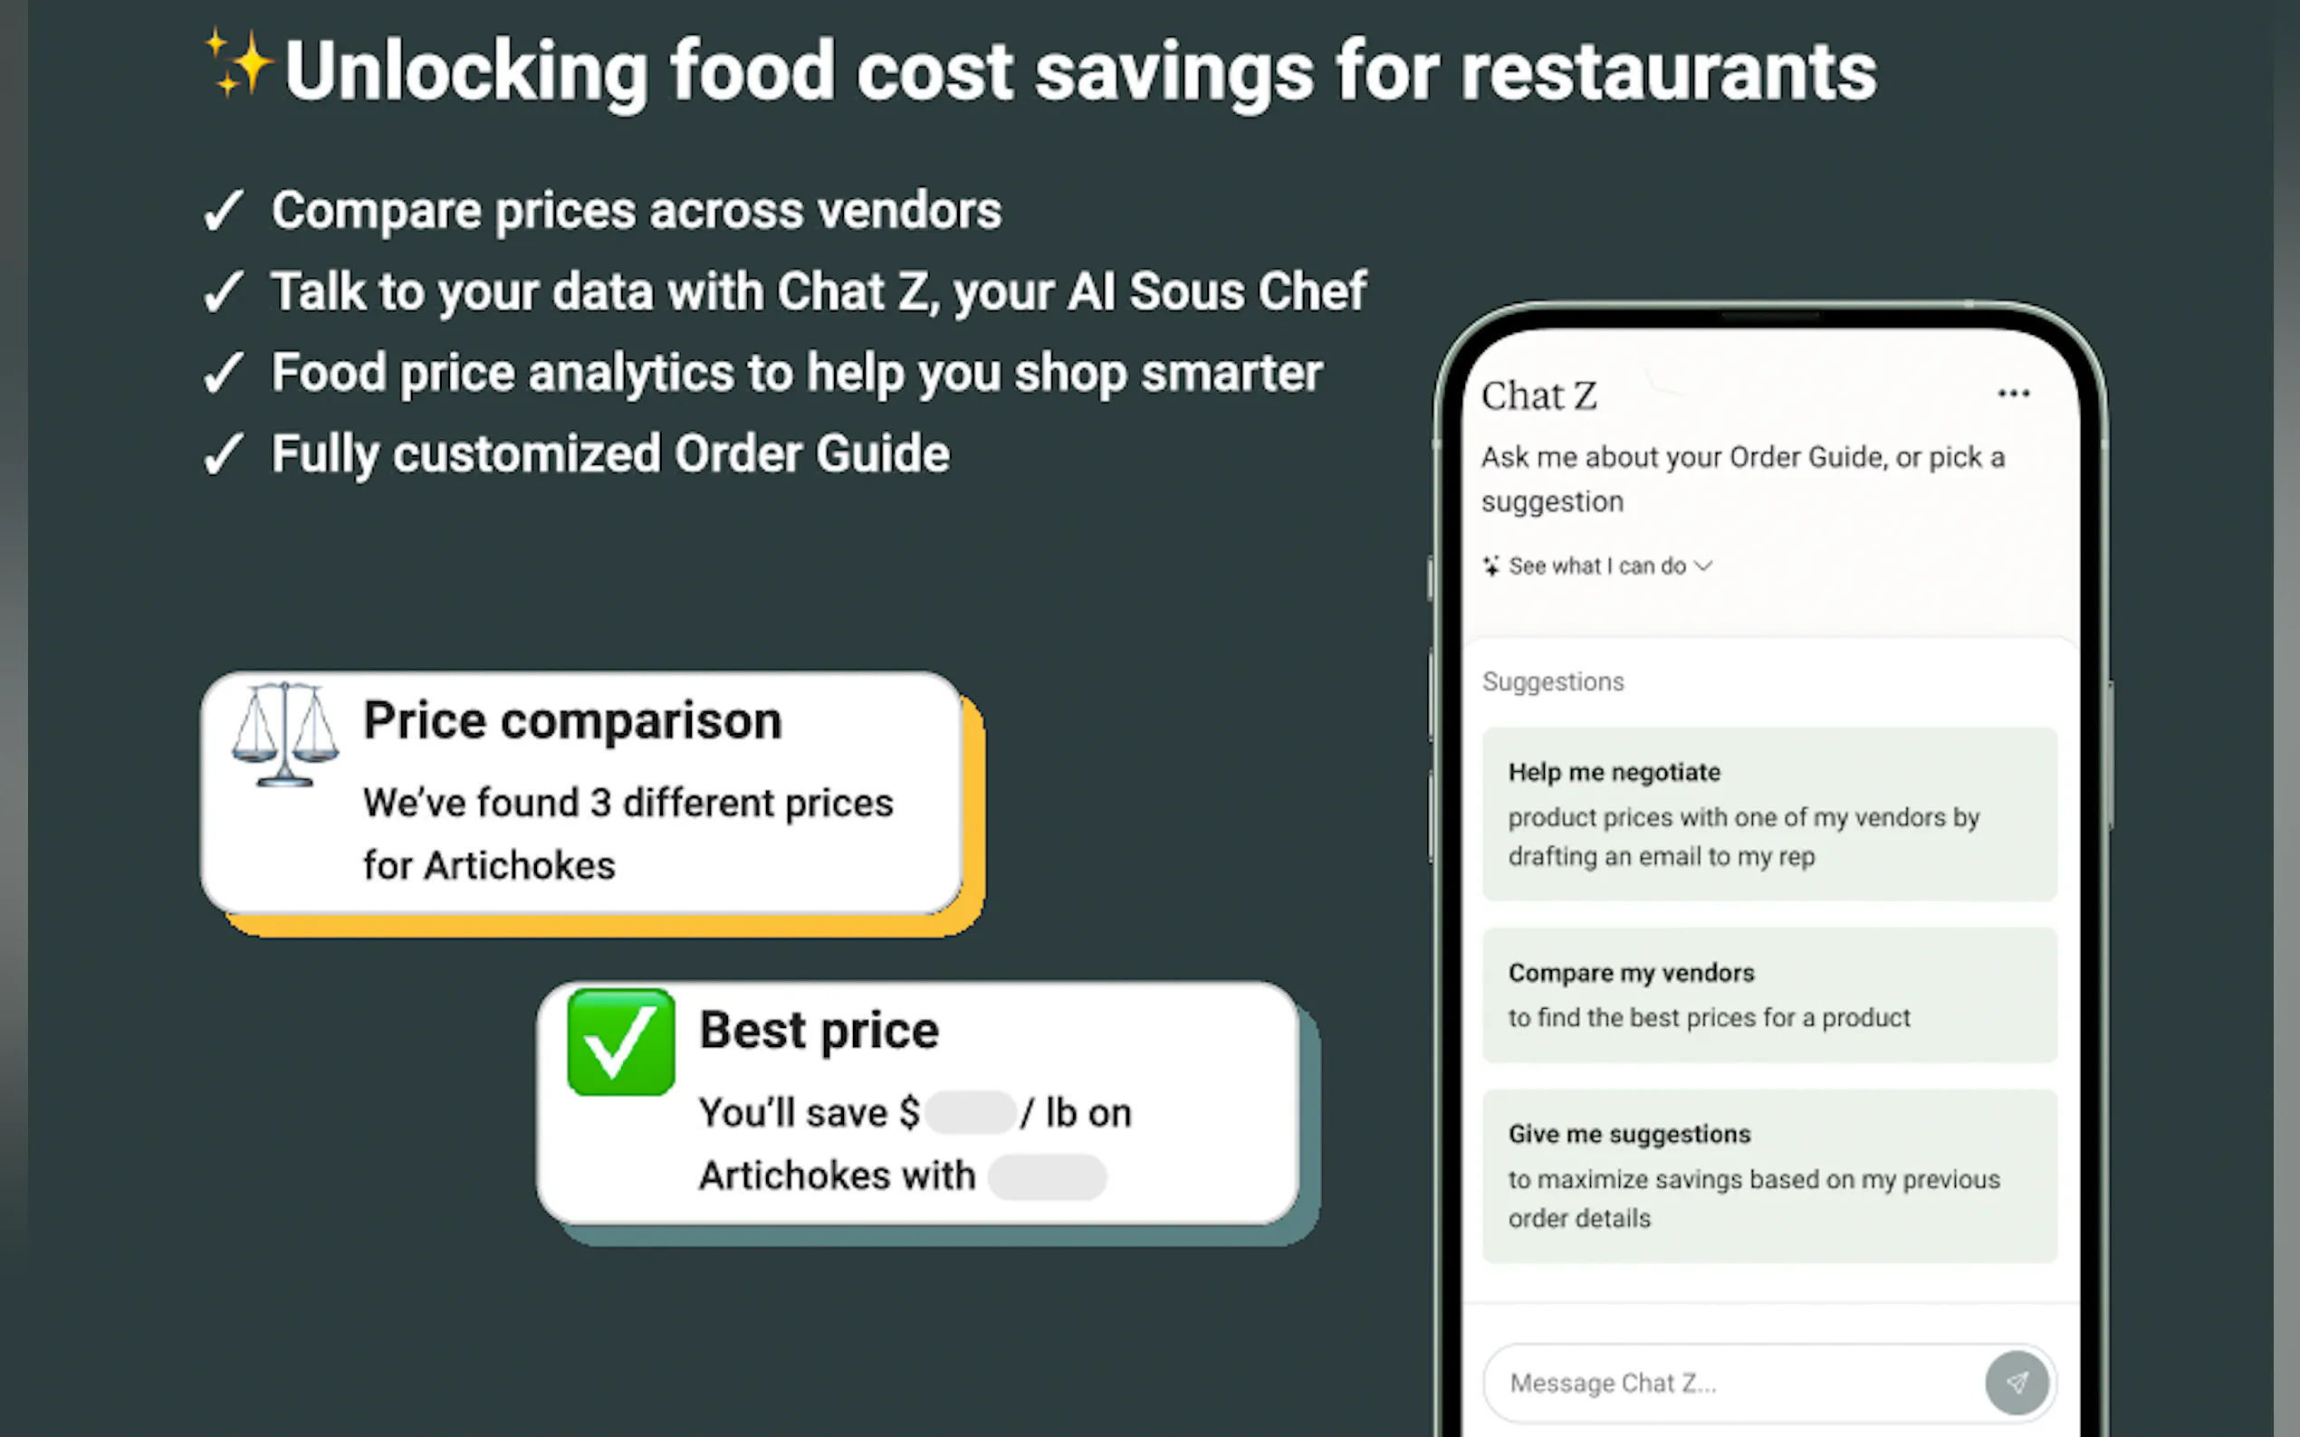The width and height of the screenshot is (2300, 1437).
Task: Click the checkmark beside Talk to your data
Action: [x=224, y=291]
